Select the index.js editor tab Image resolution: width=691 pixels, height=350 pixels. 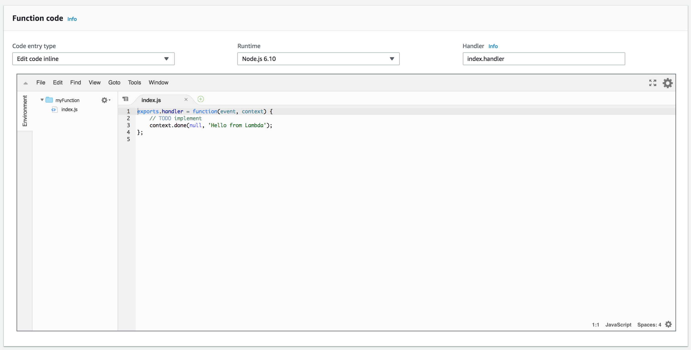click(151, 100)
